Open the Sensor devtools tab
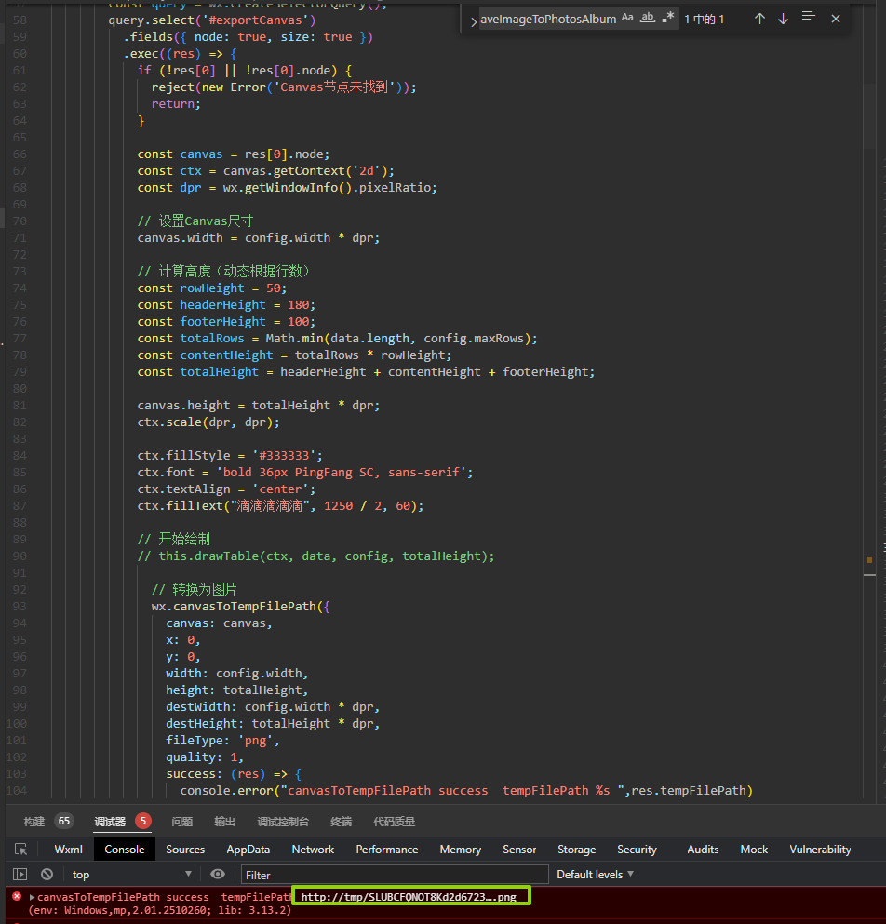 (519, 850)
